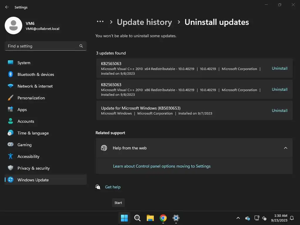The image size is (300, 225).
Task: Expand the breadcrumb ellipsis menu
Action: [x=100, y=22]
